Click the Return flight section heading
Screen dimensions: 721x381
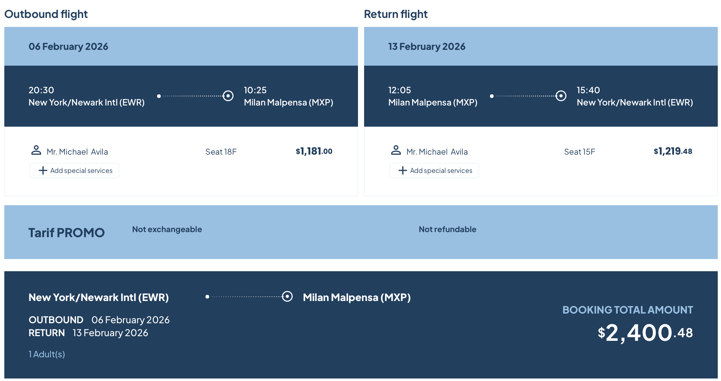[396, 14]
